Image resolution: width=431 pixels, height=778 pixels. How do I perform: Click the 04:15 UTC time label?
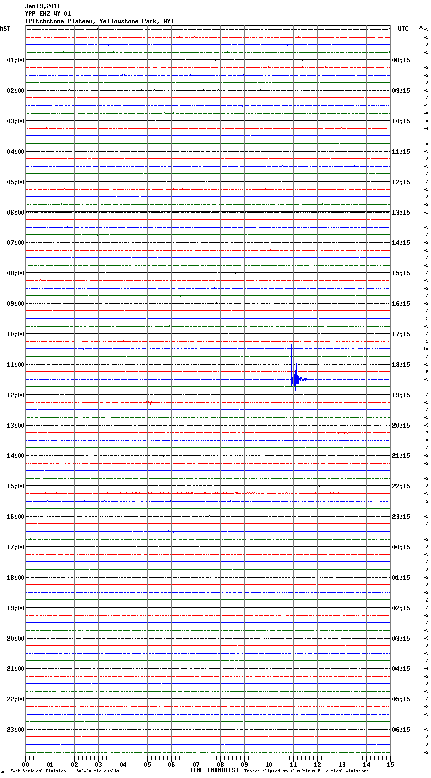(x=401, y=669)
